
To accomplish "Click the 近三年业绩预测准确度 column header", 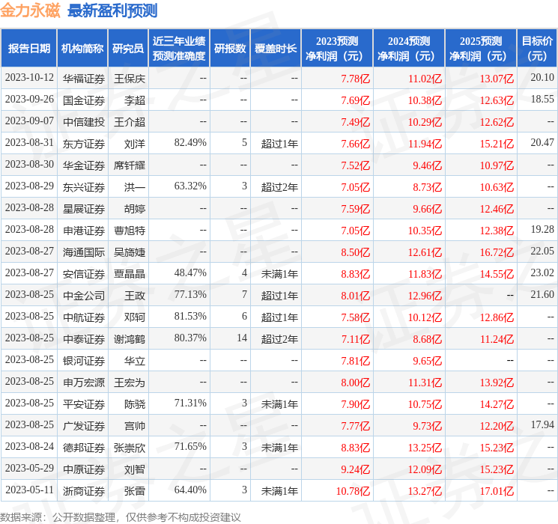I will tap(179, 49).
